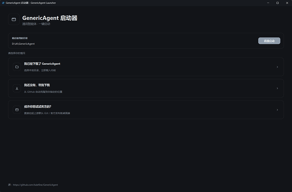Click the GenericAgent launcher logo in header
The width and height of the screenshot is (292, 192).
(14, 19)
